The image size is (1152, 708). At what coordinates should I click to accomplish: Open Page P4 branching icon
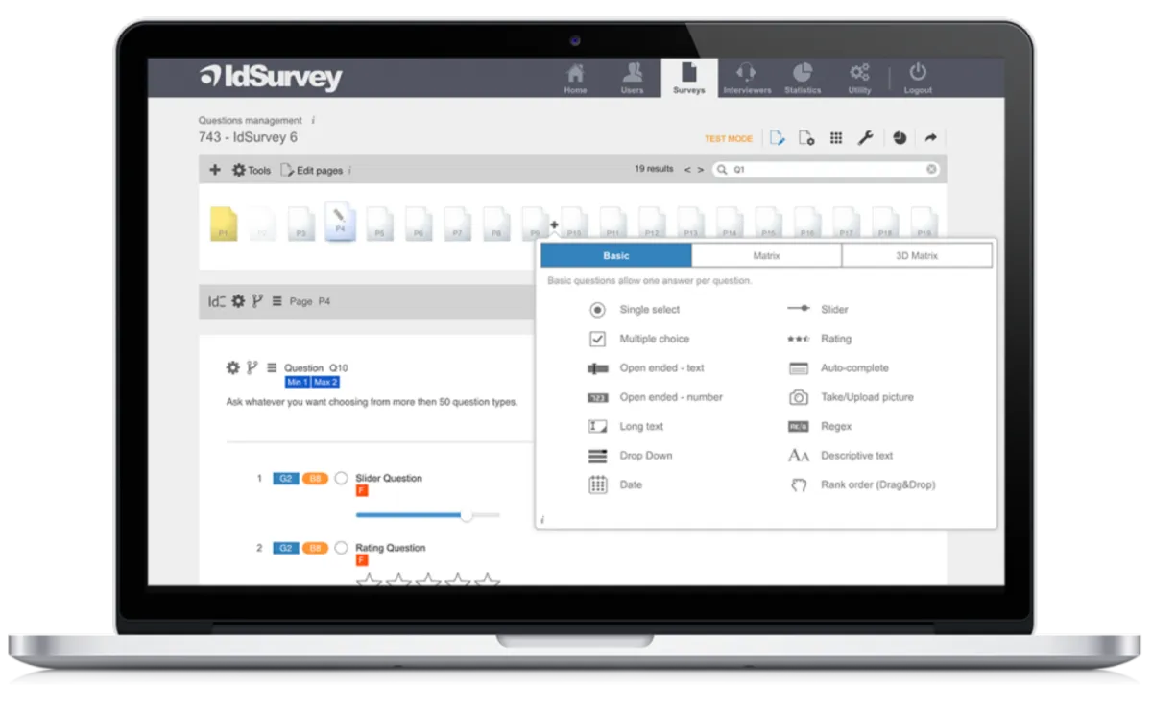click(x=257, y=301)
